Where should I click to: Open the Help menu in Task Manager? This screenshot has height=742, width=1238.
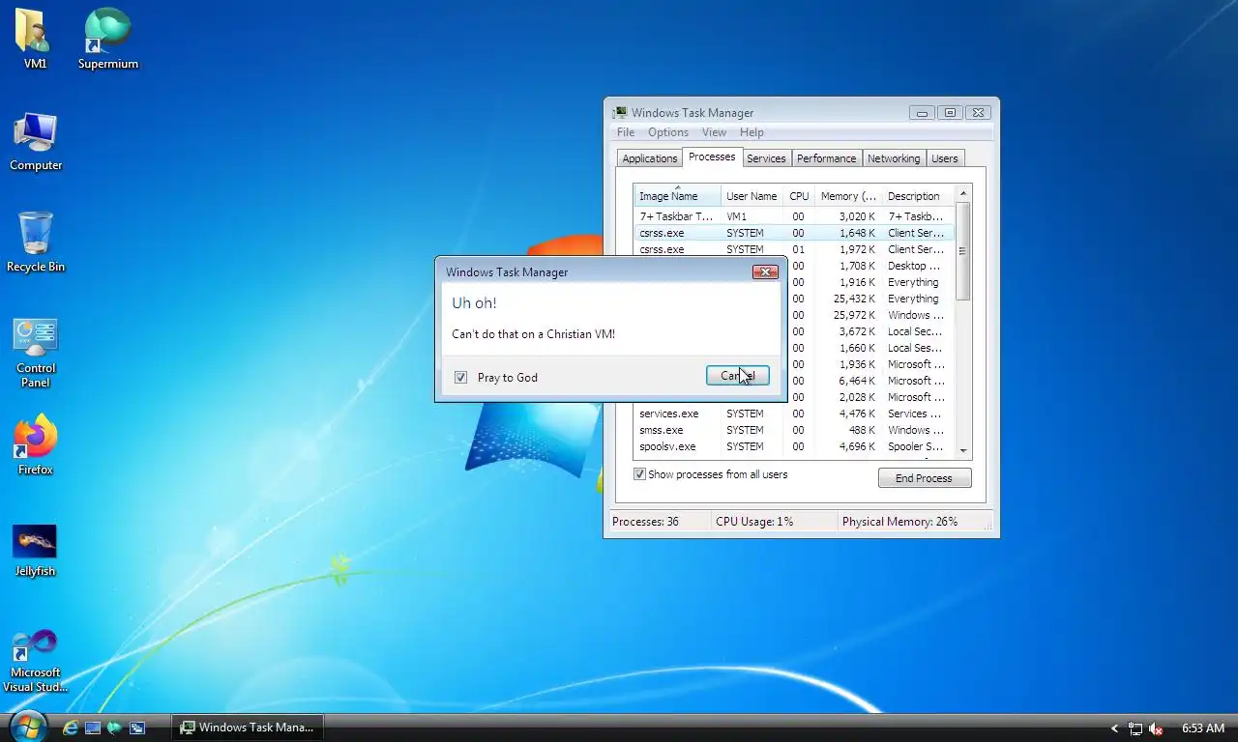click(752, 132)
